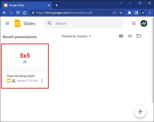Click the shared people icon on the card
This screenshot has height=122, width=154.
[x=14, y=81]
